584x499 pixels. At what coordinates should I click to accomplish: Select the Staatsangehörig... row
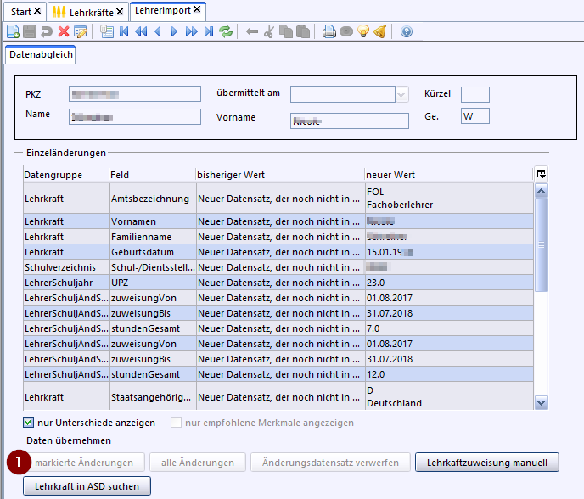click(278, 396)
